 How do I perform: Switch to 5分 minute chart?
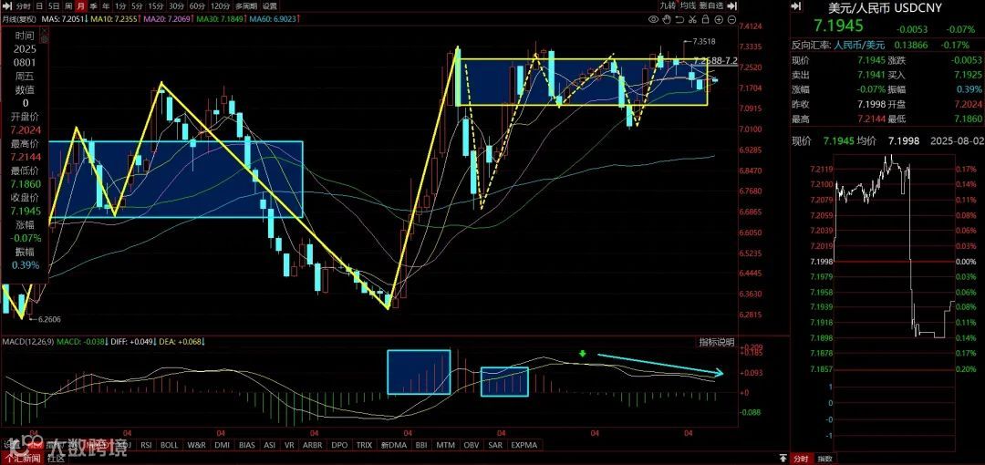pos(137,6)
